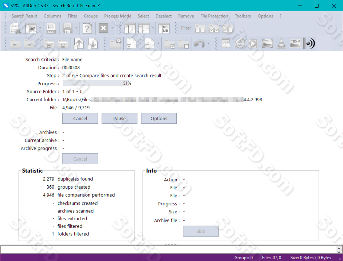
Task: Click the Skip button in Info
Action: click(x=201, y=231)
